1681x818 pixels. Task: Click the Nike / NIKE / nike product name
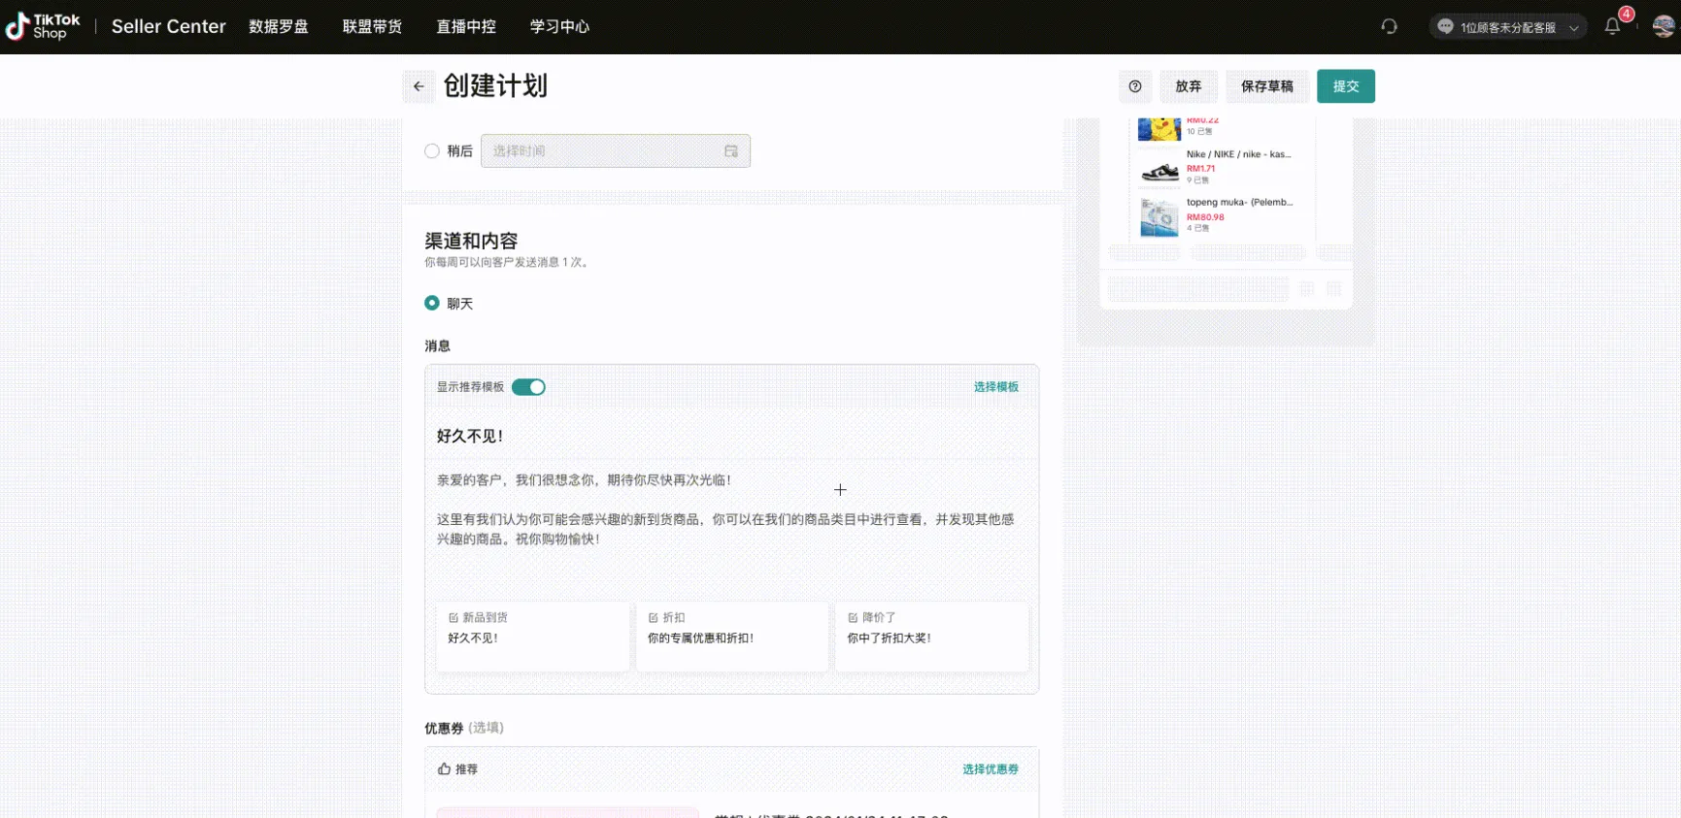pyautogui.click(x=1239, y=154)
